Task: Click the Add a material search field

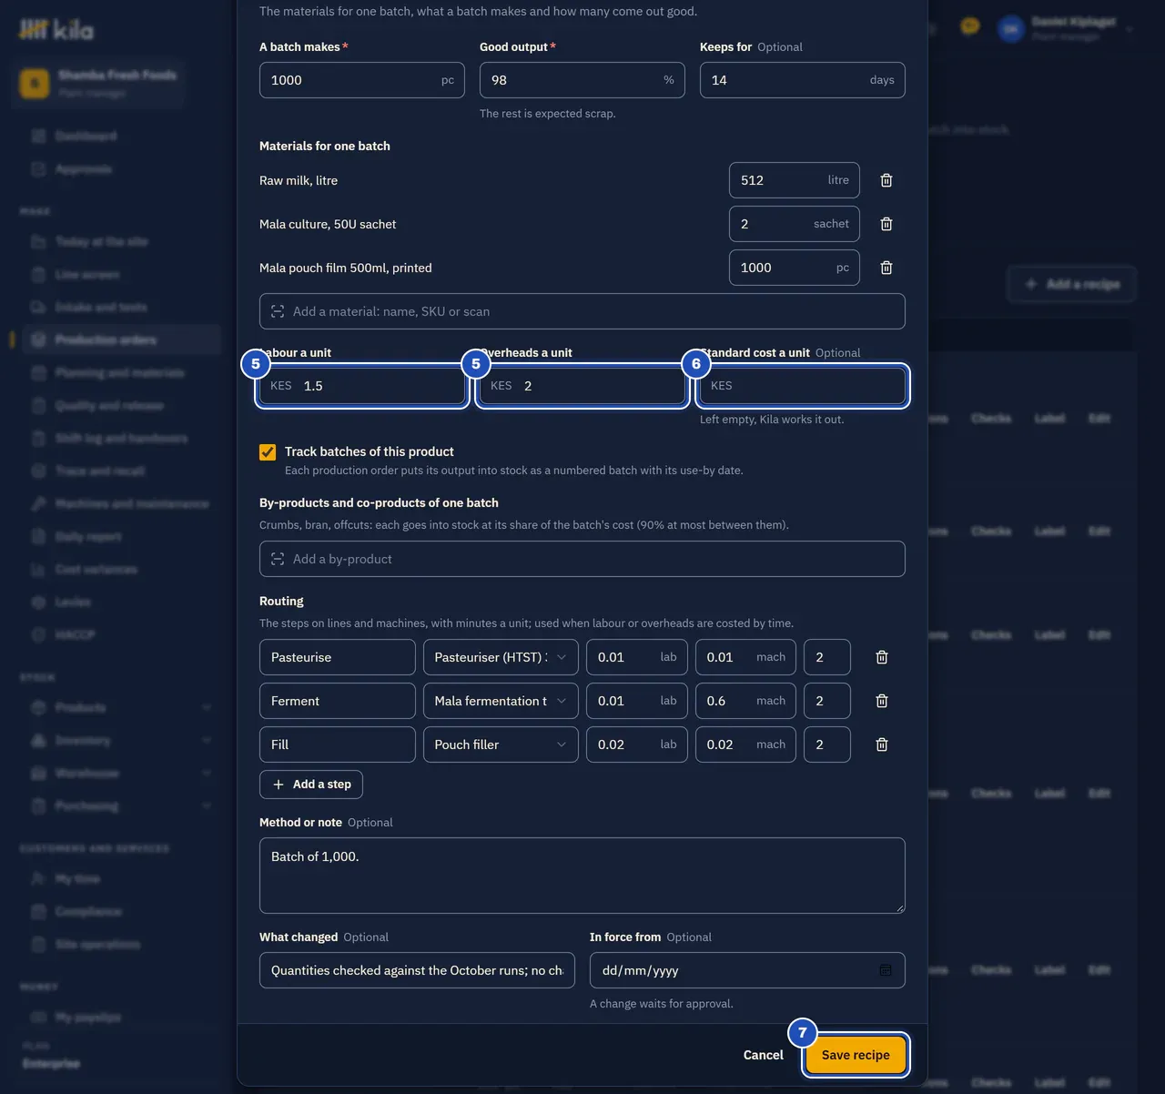Action: (582, 311)
